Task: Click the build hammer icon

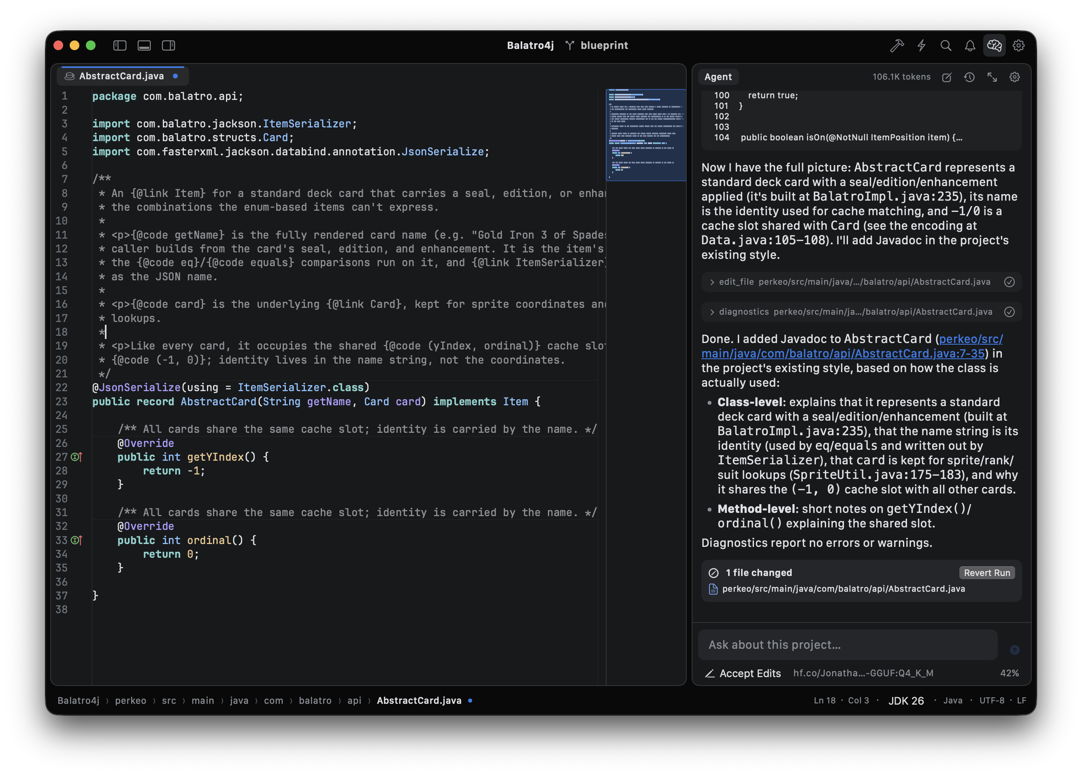Action: coord(897,45)
